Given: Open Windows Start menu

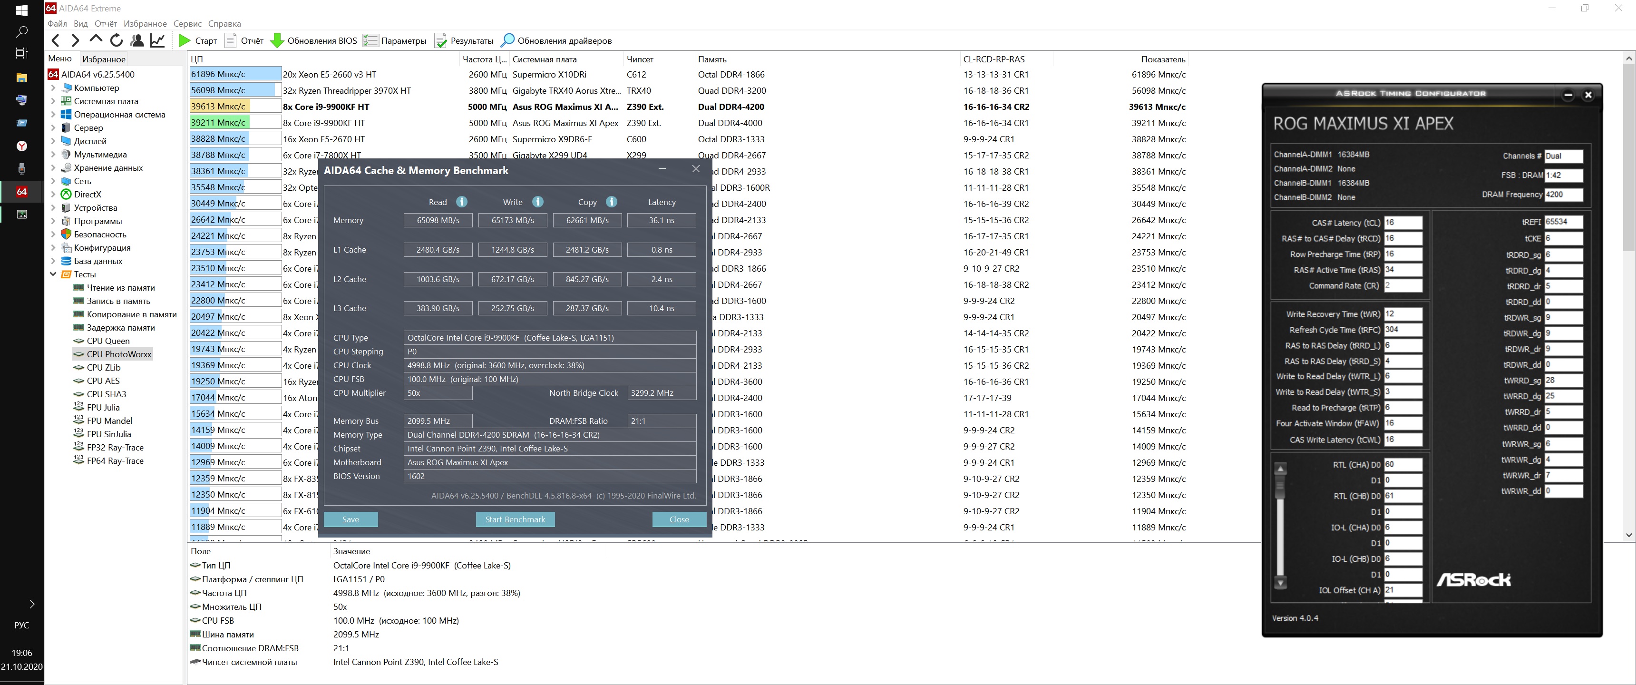Looking at the screenshot, I should click(x=21, y=10).
